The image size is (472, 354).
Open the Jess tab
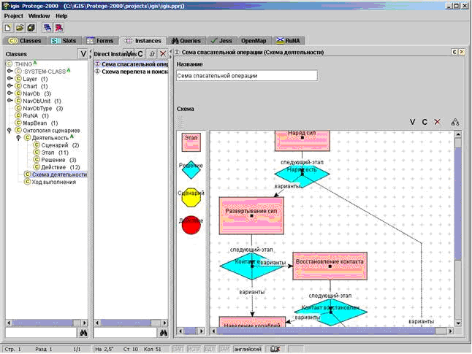click(x=222, y=41)
